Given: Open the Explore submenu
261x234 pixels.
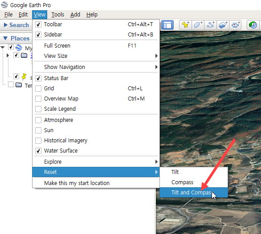Looking at the screenshot, I should coord(96,161).
